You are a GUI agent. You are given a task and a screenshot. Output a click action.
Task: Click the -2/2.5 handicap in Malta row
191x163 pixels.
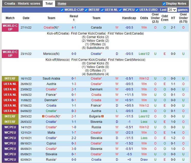tap(129, 133)
